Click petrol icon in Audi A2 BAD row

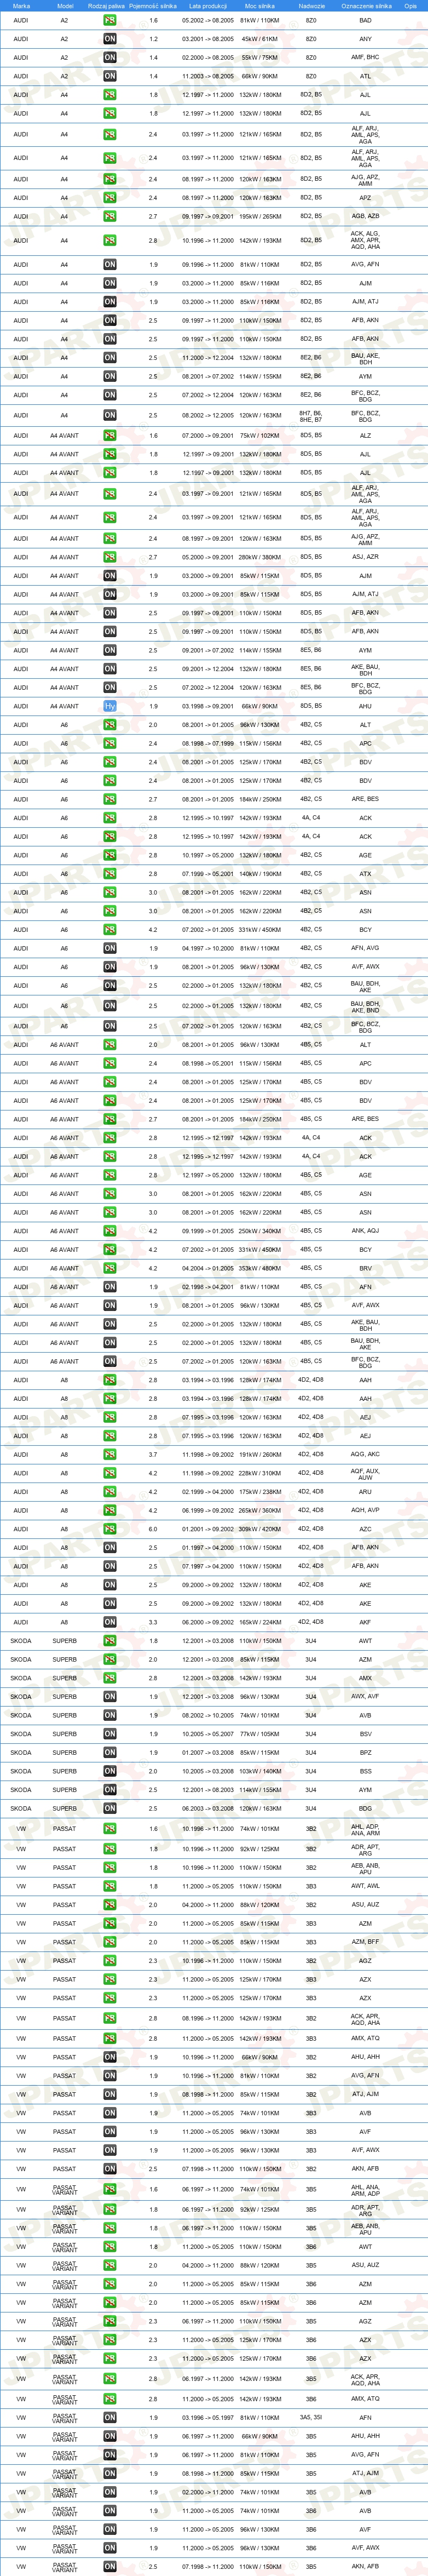click(x=110, y=20)
